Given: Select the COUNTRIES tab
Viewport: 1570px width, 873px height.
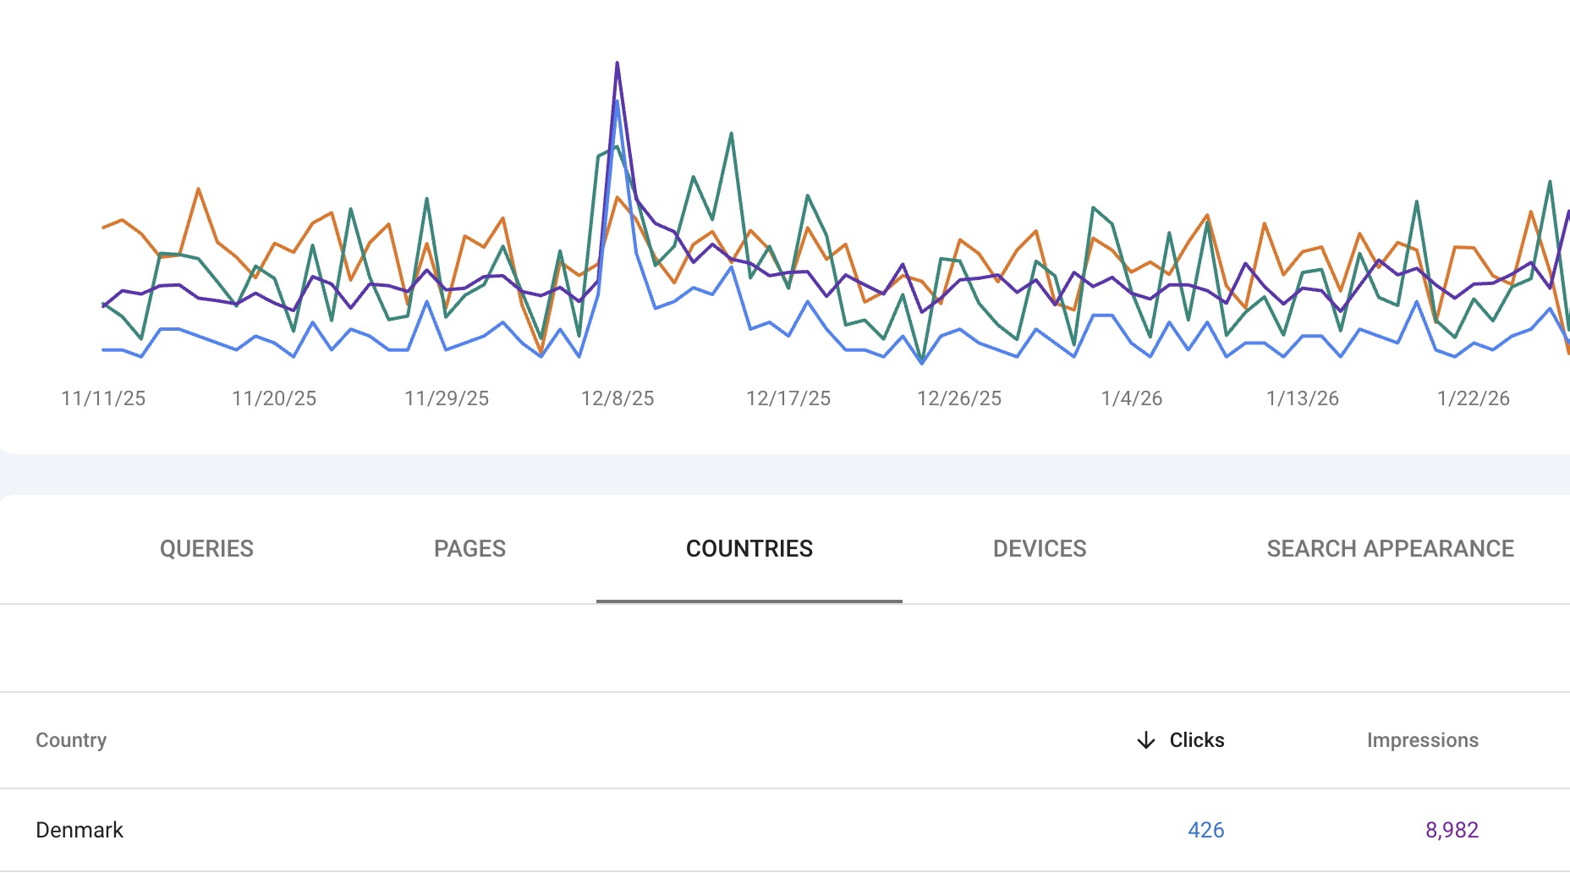Looking at the screenshot, I should pyautogui.click(x=749, y=549).
